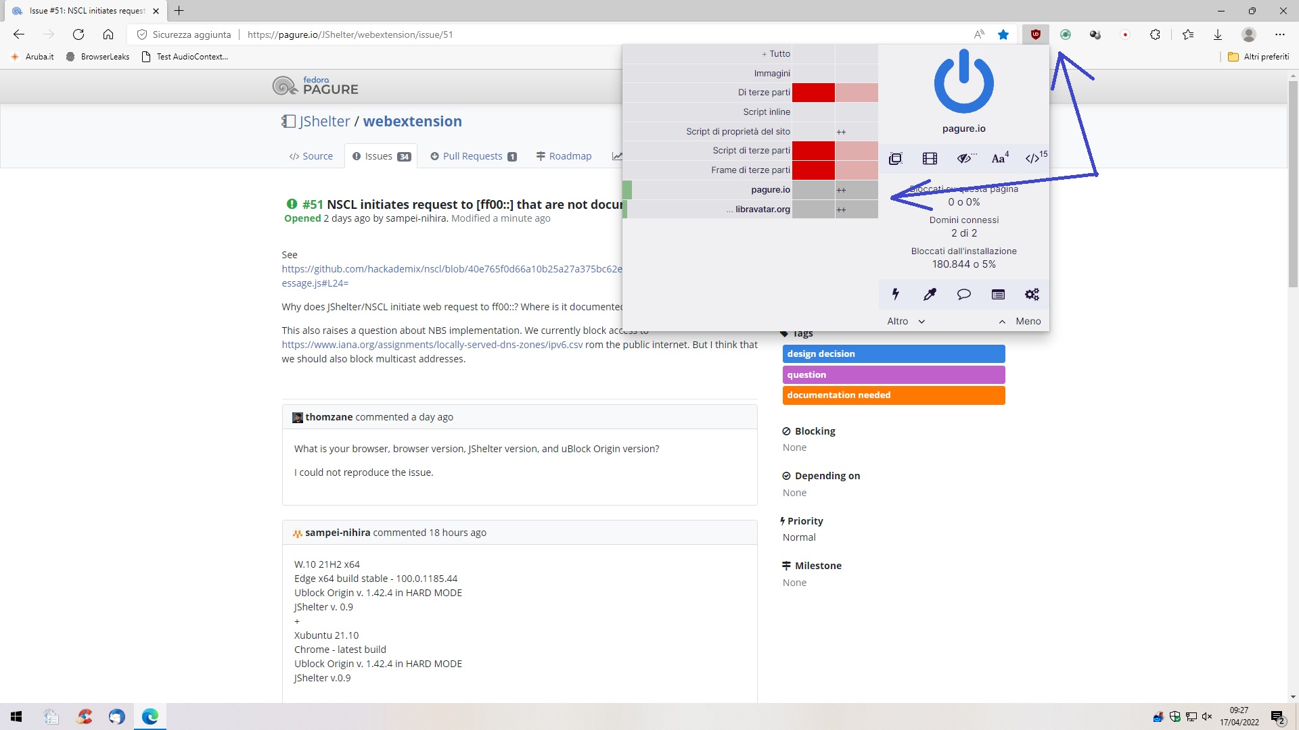Switch to the Source tab
The image size is (1299, 730).
[311, 156]
